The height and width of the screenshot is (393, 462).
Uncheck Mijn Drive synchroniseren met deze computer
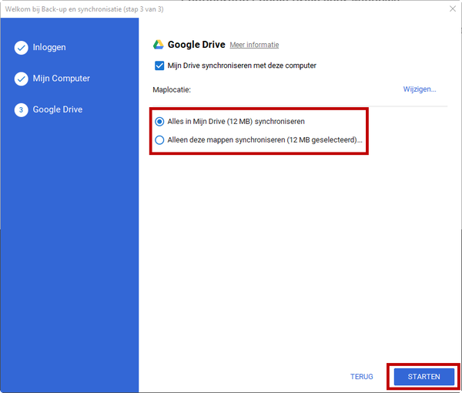(159, 65)
